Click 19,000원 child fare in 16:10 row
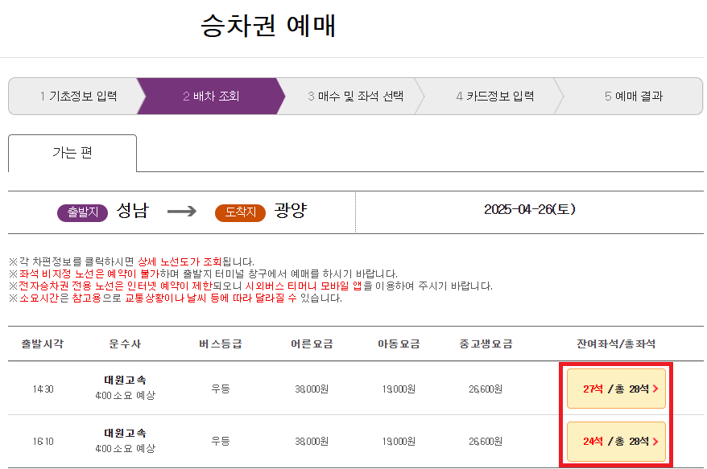Image resolution: width=707 pixels, height=469 pixels. pyautogui.click(x=399, y=442)
